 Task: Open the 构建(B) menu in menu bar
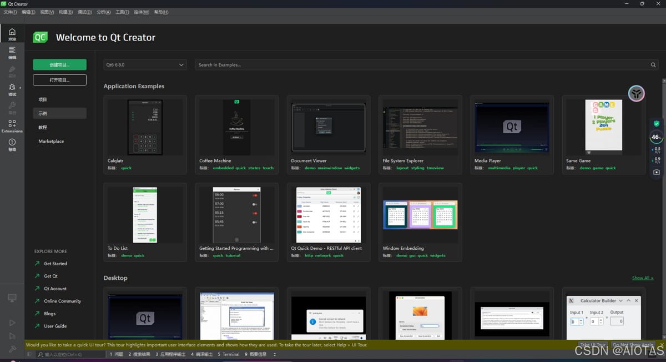pos(65,12)
